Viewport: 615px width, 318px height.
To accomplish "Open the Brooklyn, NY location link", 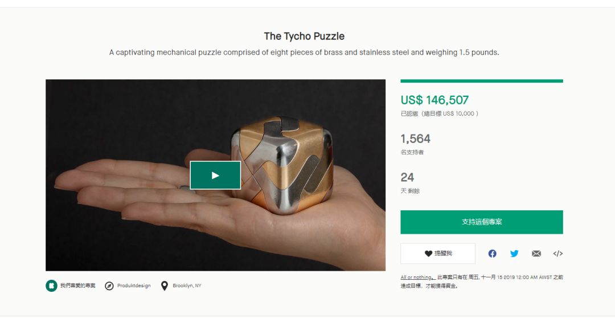I will 187,286.
